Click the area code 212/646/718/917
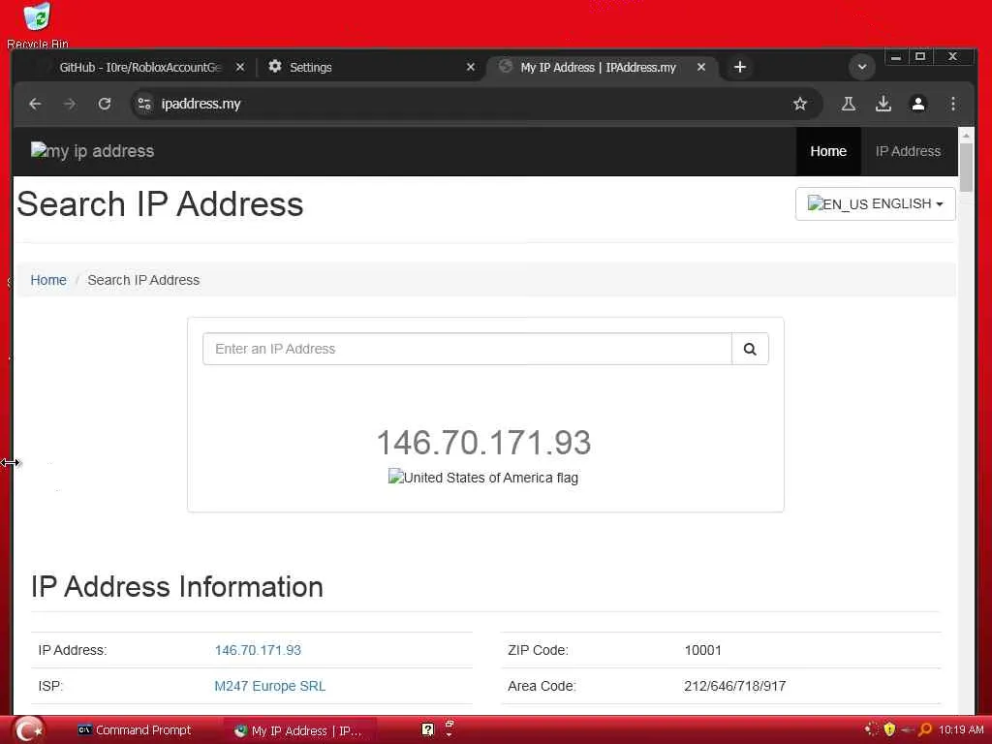992x744 pixels. [734, 686]
